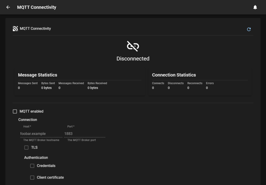Click the MQTT Connectivity header title

pos(37,7)
